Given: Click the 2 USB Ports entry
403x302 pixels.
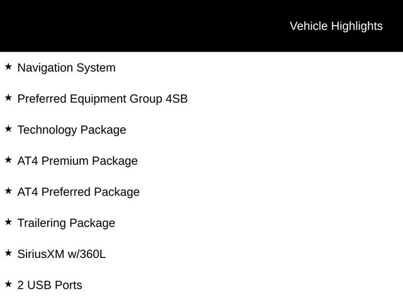Looking at the screenshot, I should (x=49, y=286).
